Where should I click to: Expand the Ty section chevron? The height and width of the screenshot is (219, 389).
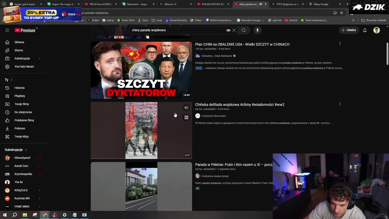12,80
